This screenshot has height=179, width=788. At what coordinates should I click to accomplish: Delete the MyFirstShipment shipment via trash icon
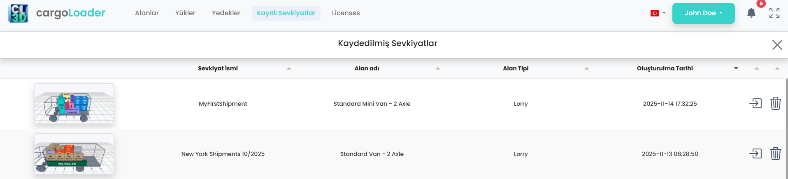point(775,103)
